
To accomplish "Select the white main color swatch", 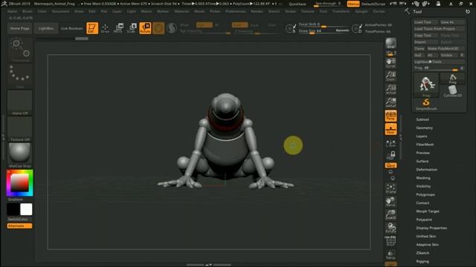I will coord(26,209).
